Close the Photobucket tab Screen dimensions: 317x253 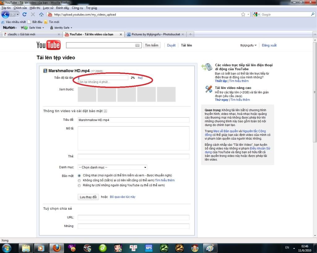tap(183, 34)
